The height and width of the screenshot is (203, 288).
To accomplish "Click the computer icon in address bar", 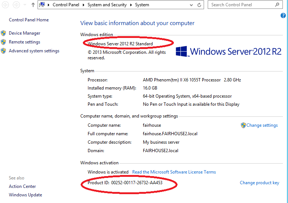I will pos(43,5).
